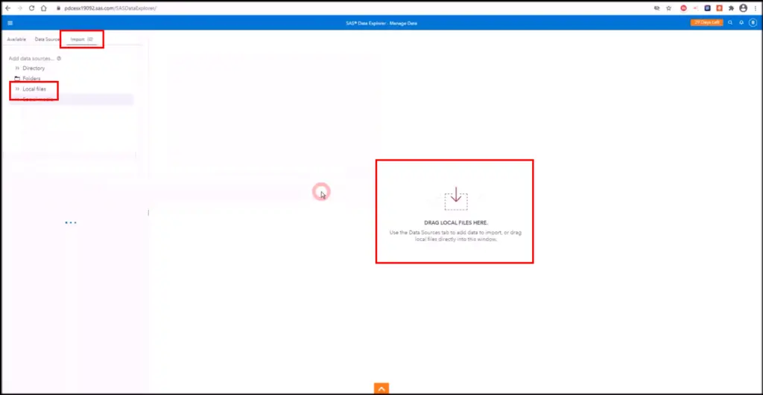Switch to the Data Sources tab
The height and width of the screenshot is (395, 763).
coord(47,39)
